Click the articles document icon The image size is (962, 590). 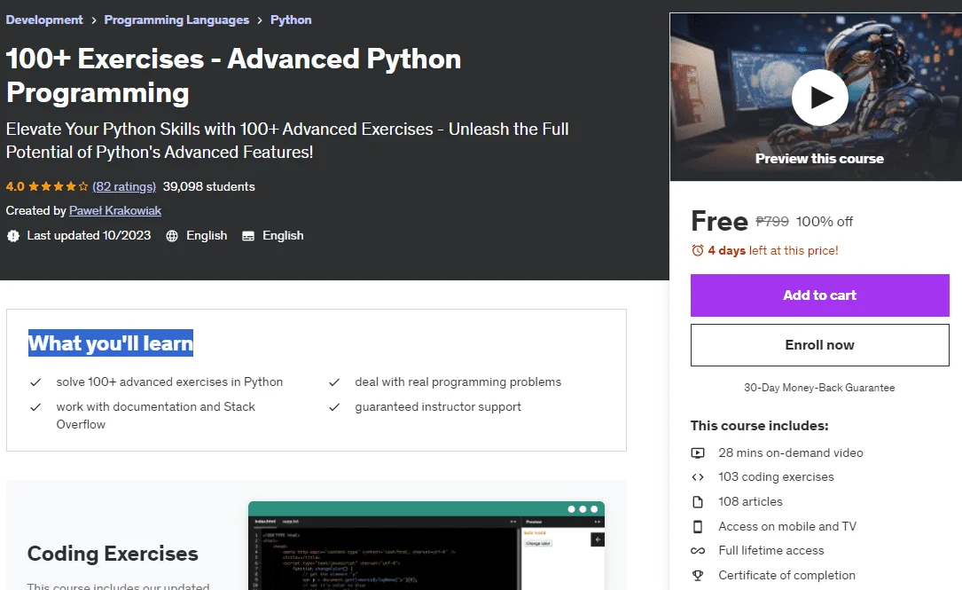point(698,501)
